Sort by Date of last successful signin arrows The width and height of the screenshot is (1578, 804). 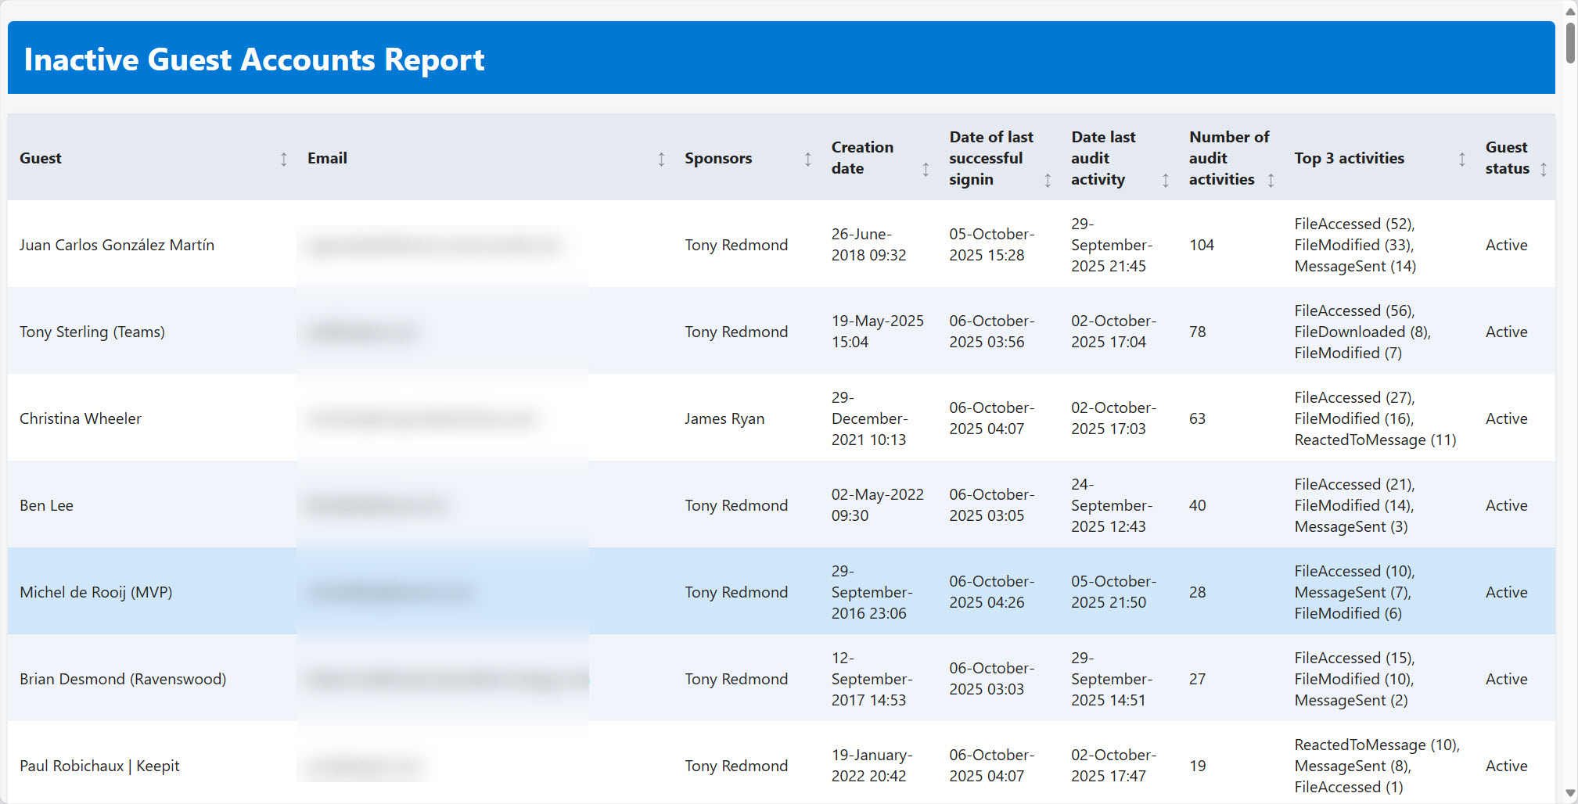pos(1048,180)
